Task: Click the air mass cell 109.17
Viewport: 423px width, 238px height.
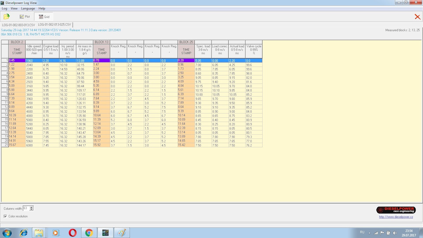Action: [x=85, y=90]
